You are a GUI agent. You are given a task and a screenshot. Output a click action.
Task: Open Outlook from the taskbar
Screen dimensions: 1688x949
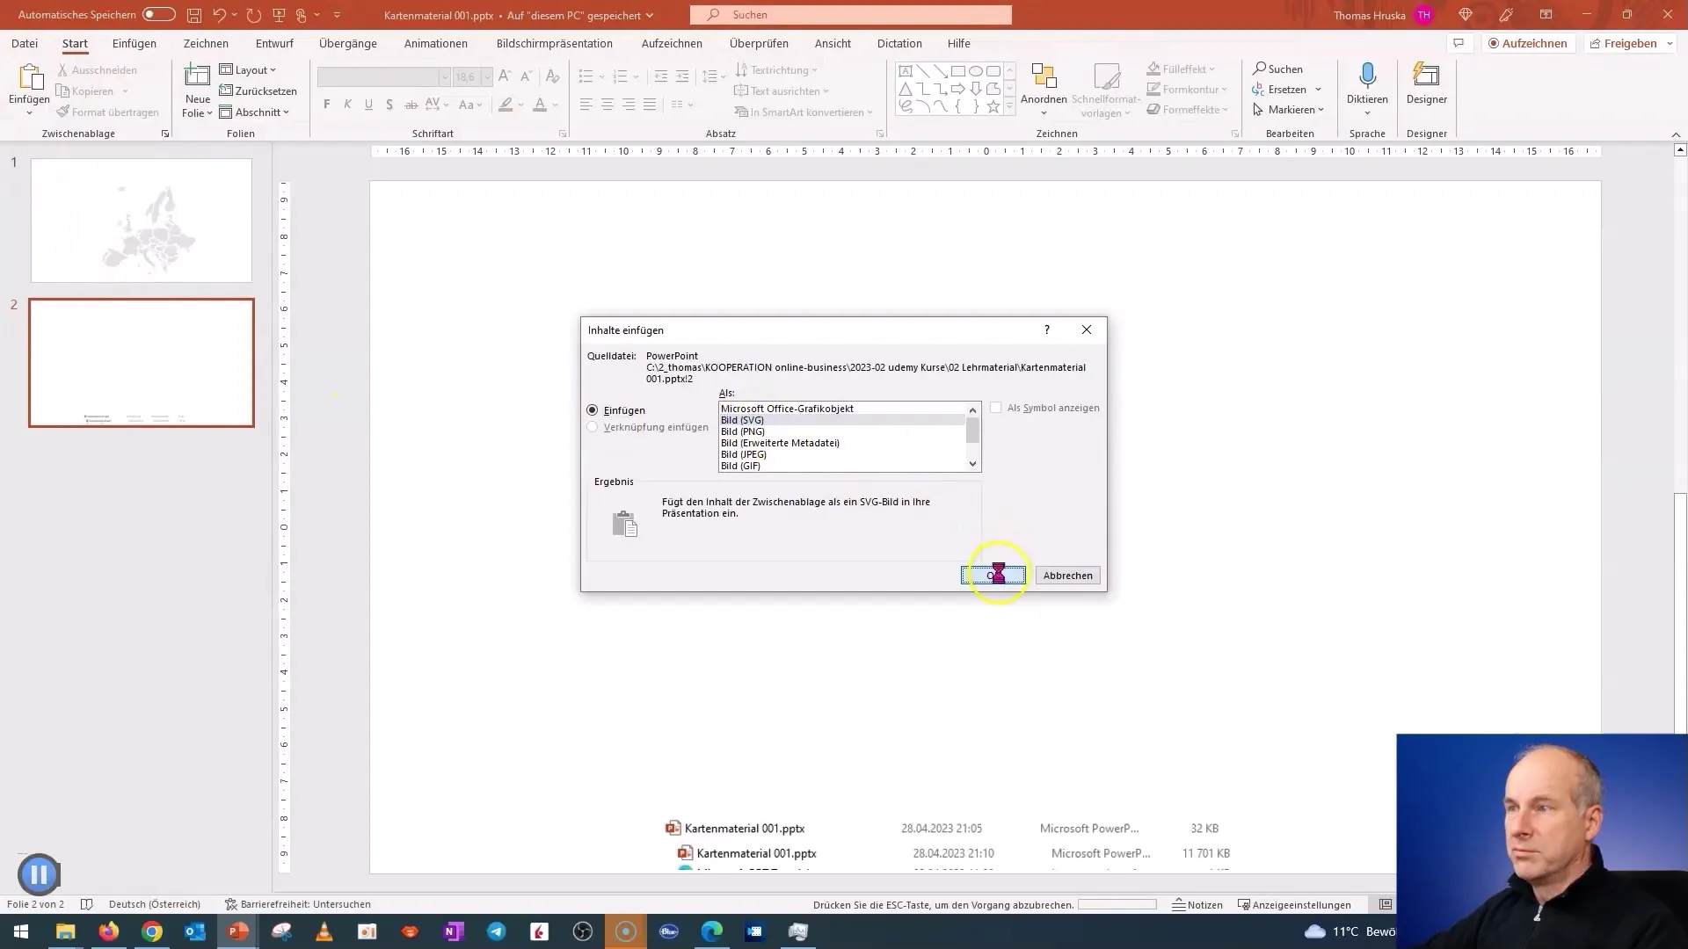(195, 931)
